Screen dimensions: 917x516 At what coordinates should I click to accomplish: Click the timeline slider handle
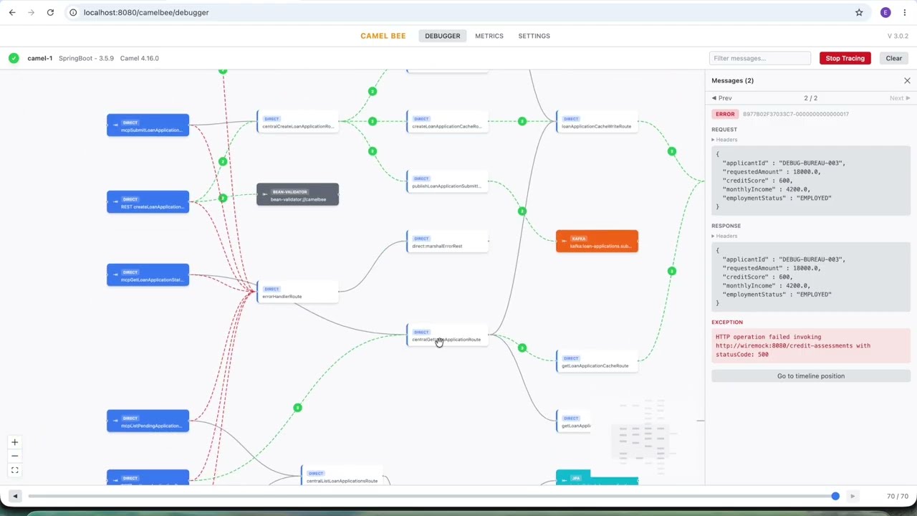click(835, 496)
